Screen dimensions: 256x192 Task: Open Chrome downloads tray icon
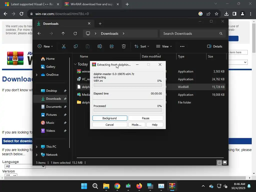226,14
